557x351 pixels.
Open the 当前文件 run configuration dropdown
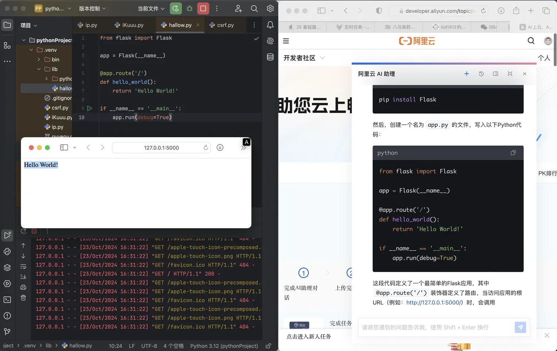pos(152,8)
